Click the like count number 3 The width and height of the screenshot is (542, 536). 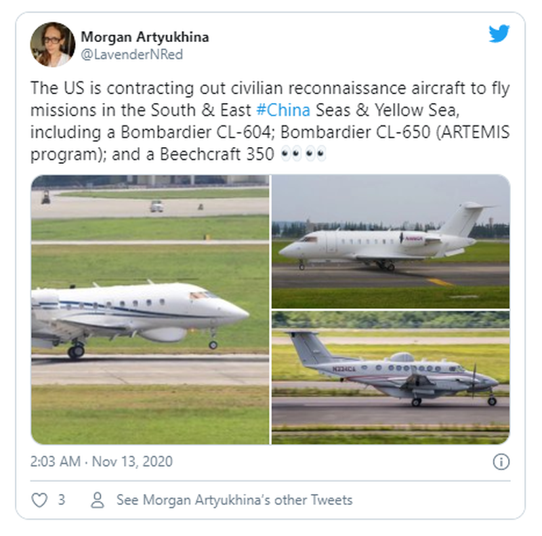[62, 500]
